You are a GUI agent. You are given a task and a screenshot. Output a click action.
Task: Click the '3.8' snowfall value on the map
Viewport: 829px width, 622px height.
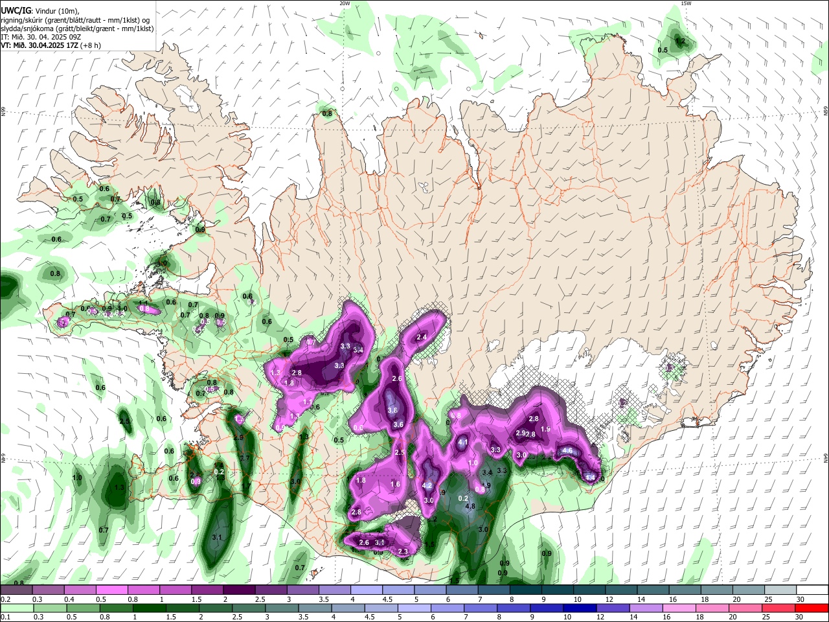click(392, 410)
